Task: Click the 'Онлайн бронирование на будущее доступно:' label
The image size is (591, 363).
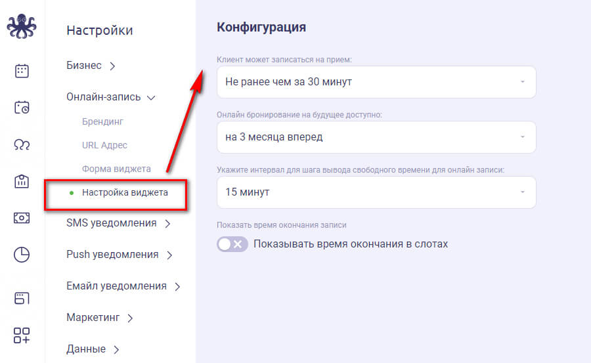Action: tap(299, 115)
